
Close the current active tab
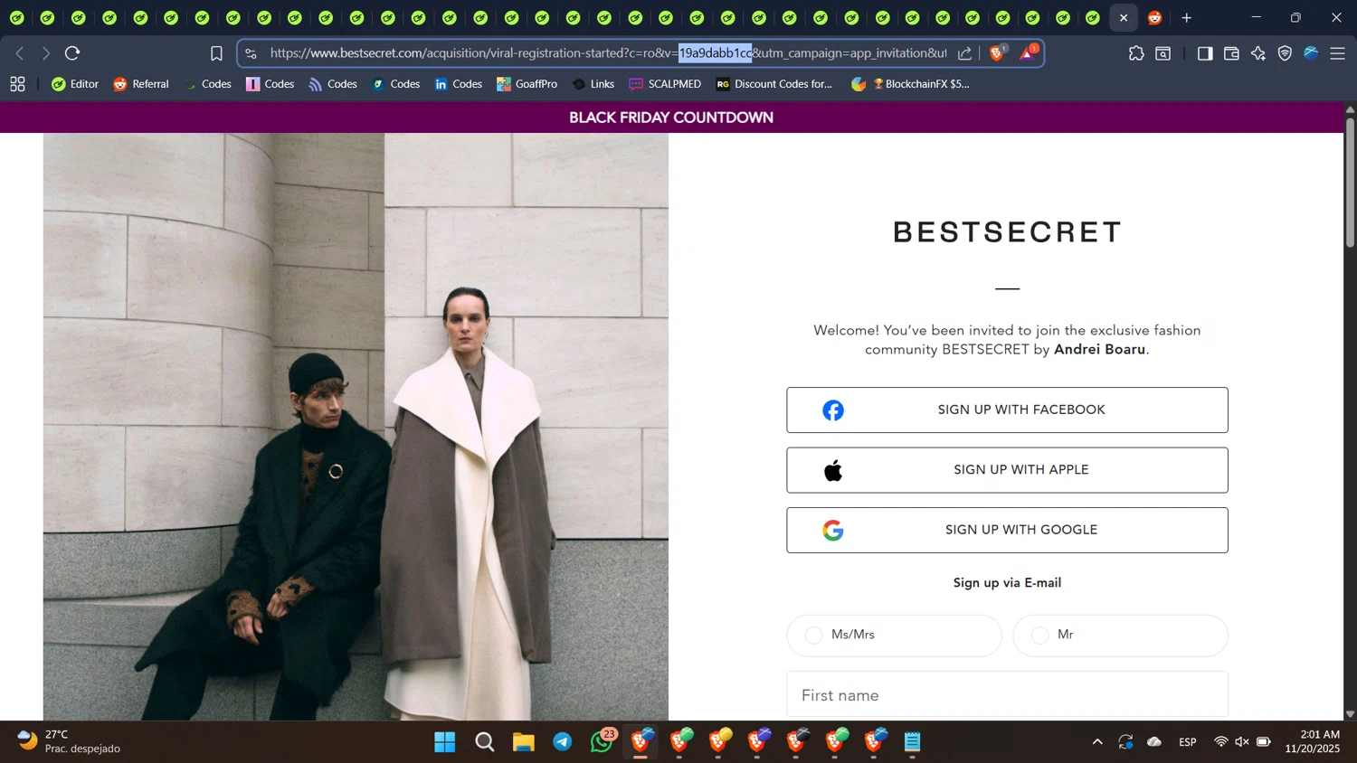click(1124, 18)
